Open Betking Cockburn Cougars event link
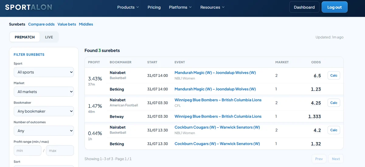Viewport: 365px width, 167px height. click(217, 144)
